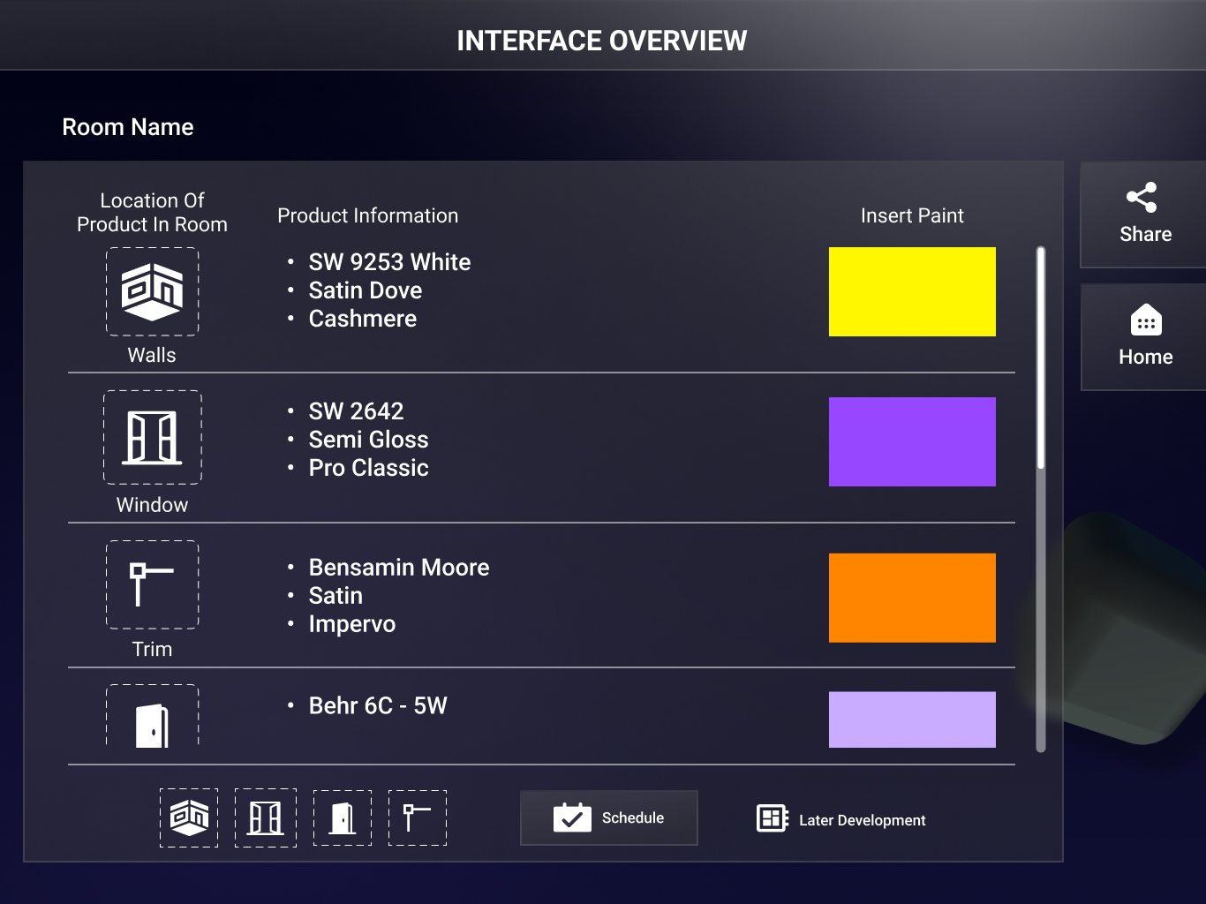The height and width of the screenshot is (904, 1206).
Task: Click the trim filter icon in bottom bar
Action: pyautogui.click(x=418, y=818)
